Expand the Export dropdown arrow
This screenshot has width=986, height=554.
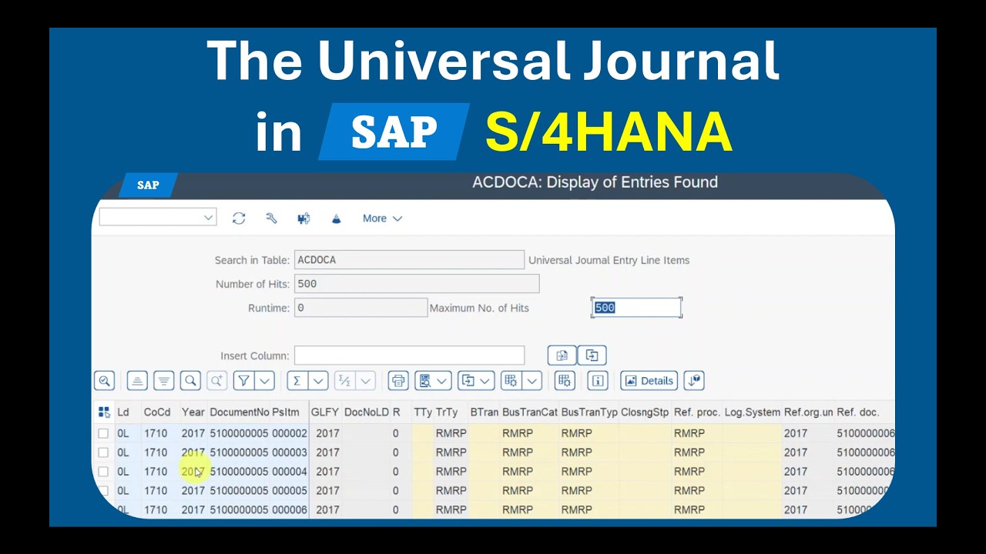485,380
